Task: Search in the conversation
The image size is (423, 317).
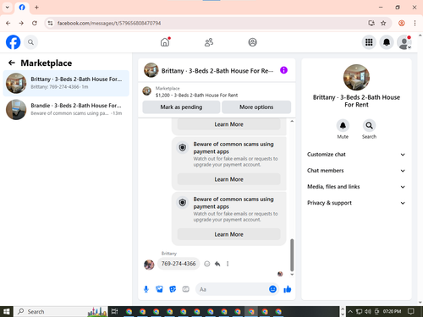Action: tap(369, 126)
